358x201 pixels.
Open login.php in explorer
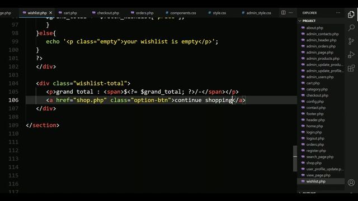click(314, 132)
